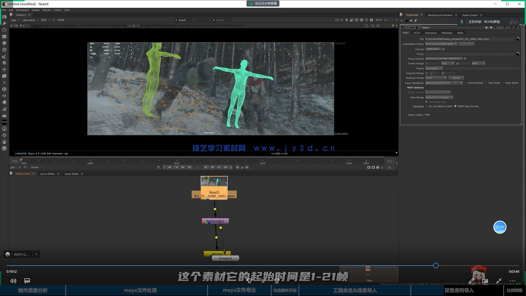Open the Render menu
The image size is (526, 296).
(x=47, y=10)
